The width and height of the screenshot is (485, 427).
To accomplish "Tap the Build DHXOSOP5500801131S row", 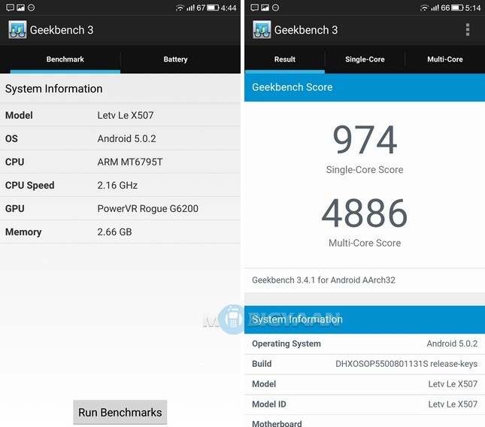I will (x=365, y=364).
